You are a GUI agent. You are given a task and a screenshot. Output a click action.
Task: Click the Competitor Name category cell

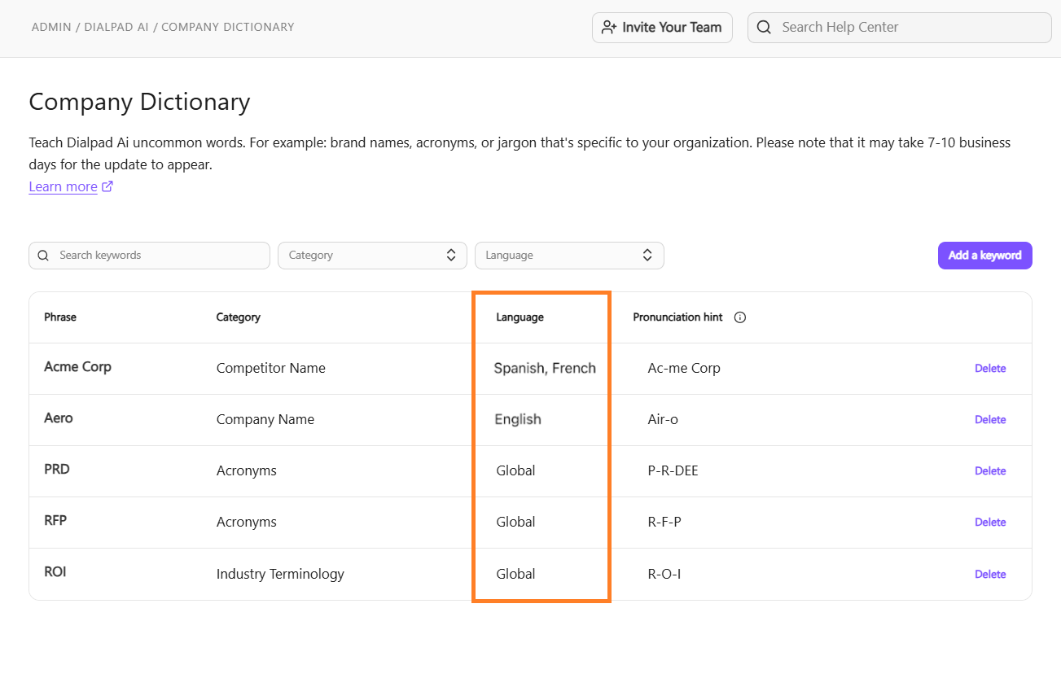pyautogui.click(x=270, y=368)
